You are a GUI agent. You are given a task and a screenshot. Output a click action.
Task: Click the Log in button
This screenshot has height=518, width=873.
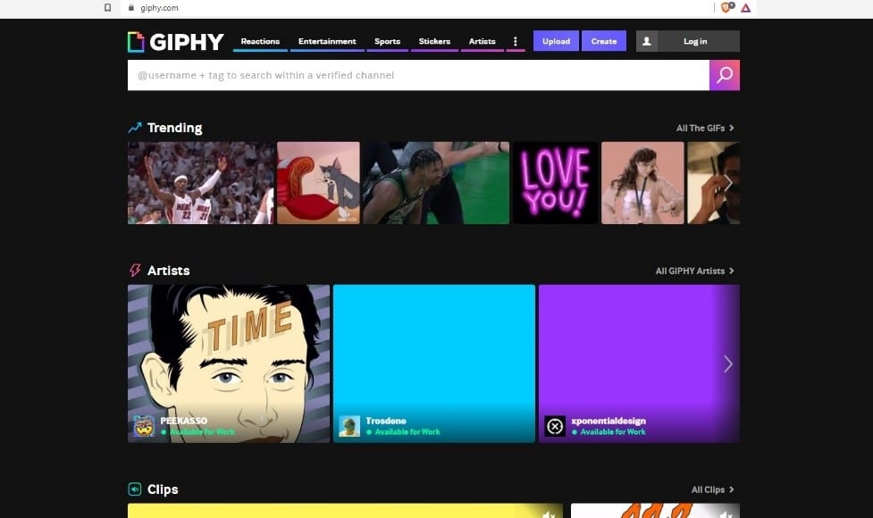pyautogui.click(x=695, y=41)
